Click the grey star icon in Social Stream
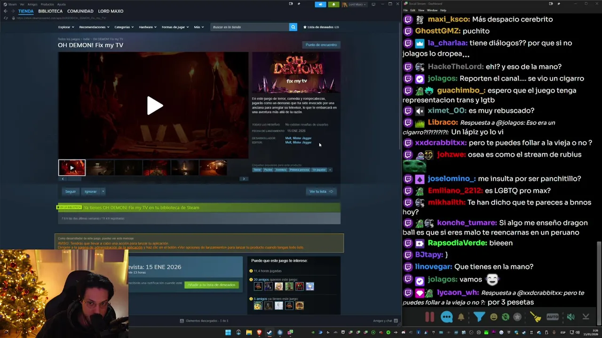Image resolution: width=602 pixels, height=338 pixels. coord(518,317)
